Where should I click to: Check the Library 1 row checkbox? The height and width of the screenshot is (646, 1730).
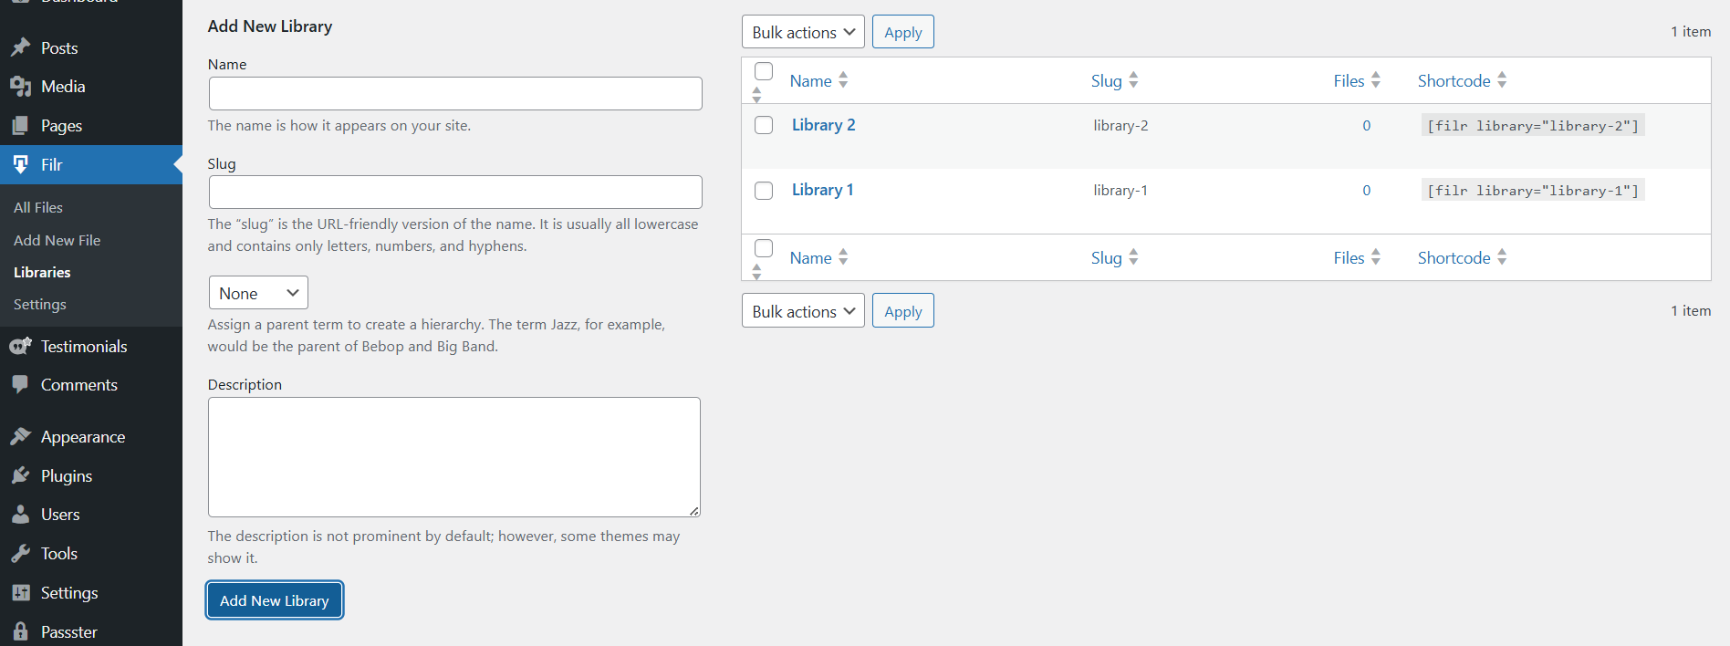pyautogui.click(x=764, y=190)
